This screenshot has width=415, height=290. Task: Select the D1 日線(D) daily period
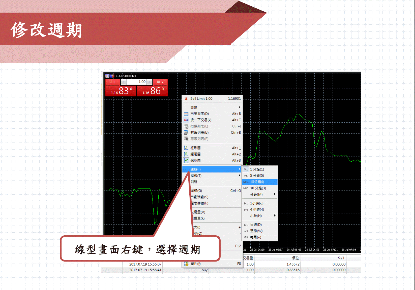260,225
